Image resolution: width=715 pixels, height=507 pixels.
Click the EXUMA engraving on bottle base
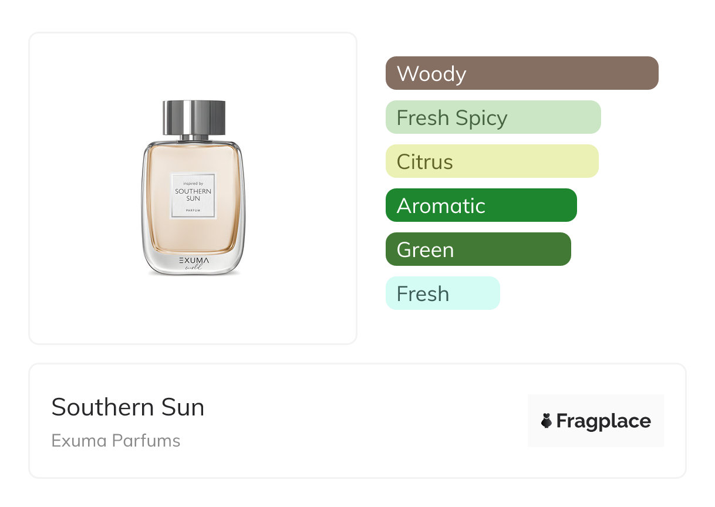click(193, 259)
